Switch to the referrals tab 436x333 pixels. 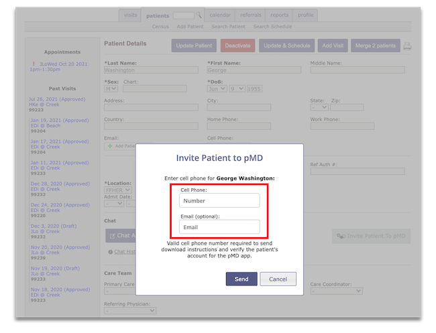pyautogui.click(x=251, y=15)
